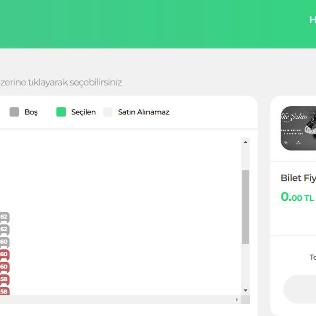Select the upper red seat numbered 58
The height and width of the screenshot is (316, 316).
click(x=5, y=280)
